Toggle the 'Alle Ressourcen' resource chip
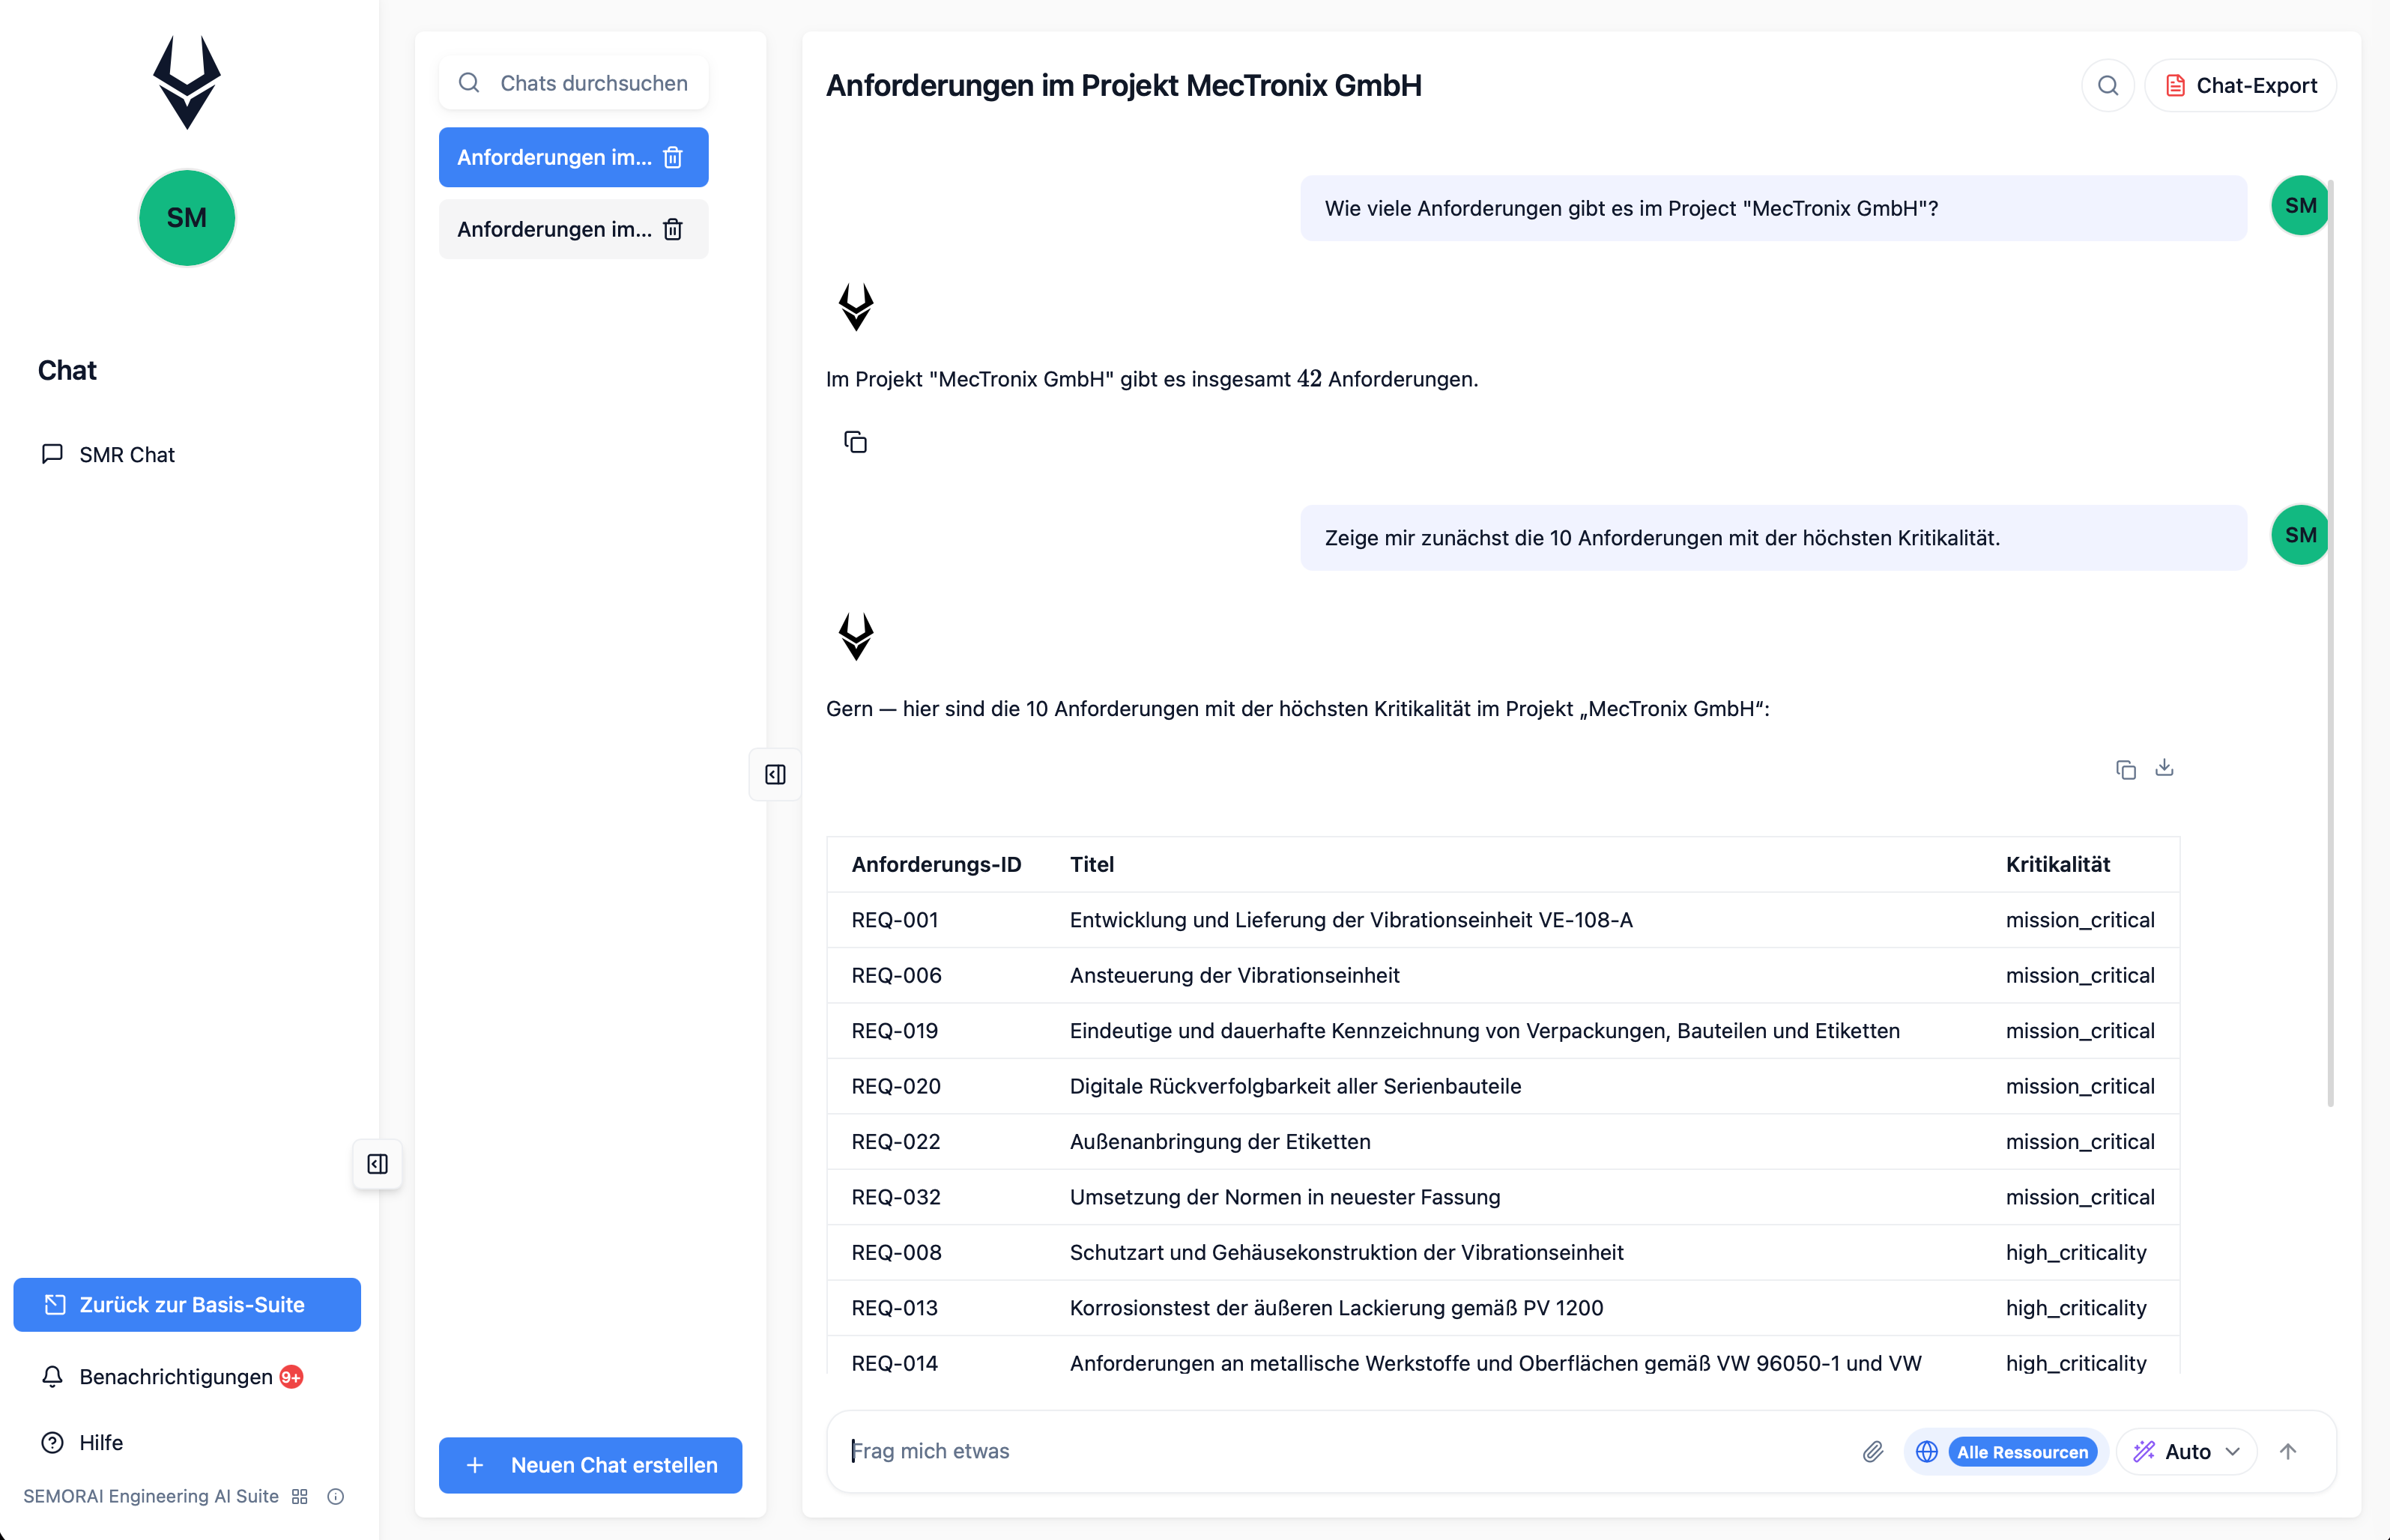Viewport: 2390px width, 1540px height. pos(2022,1452)
